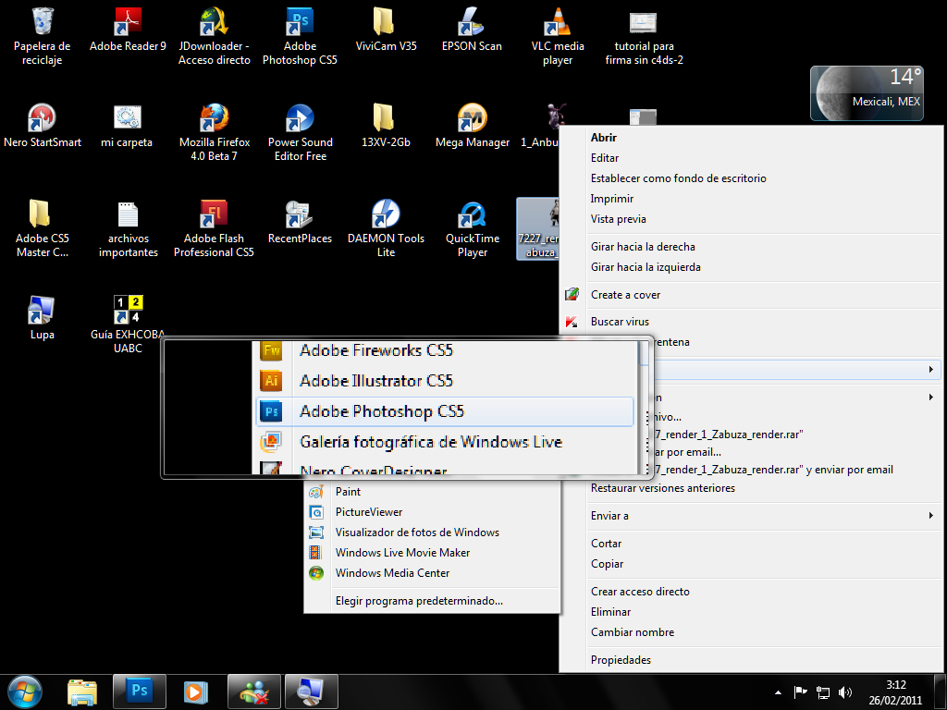Choose Girar hacia la derecha
The image size is (947, 710).
tap(751, 247)
